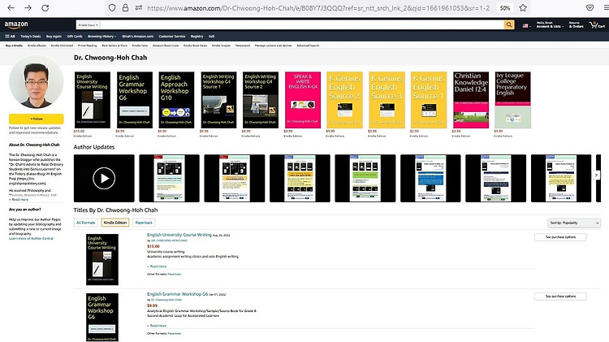609x342 pixels.
Task: Go back to the previous page
Action: (11, 8)
